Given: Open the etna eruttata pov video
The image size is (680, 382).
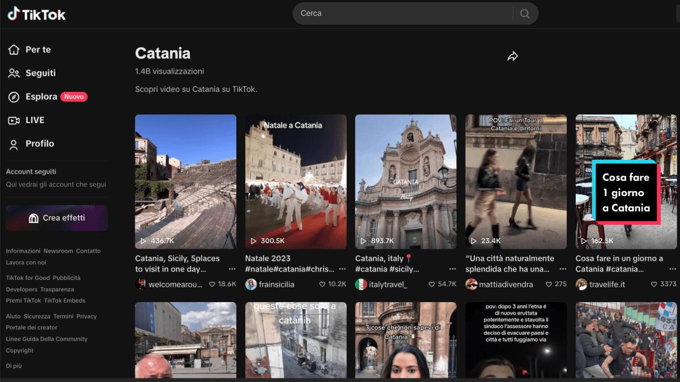Looking at the screenshot, I should click(516, 340).
